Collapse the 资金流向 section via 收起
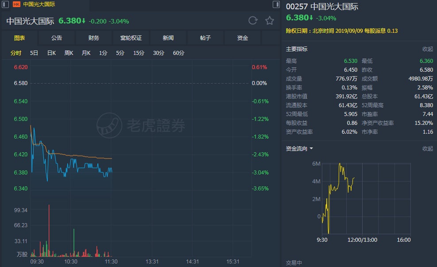The image size is (437, 267). point(427,149)
